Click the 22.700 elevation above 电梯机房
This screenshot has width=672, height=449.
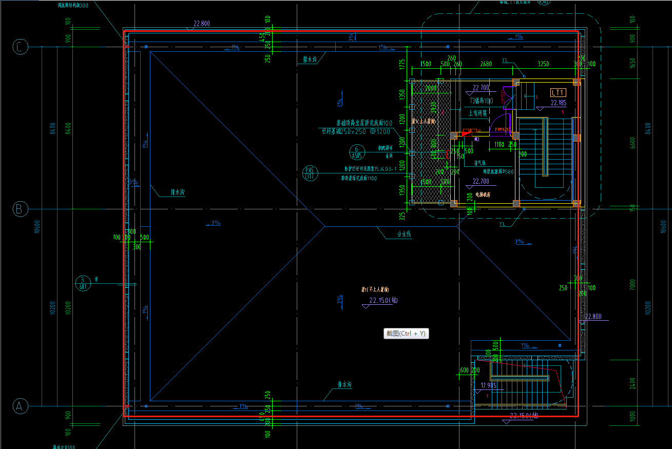(481, 181)
